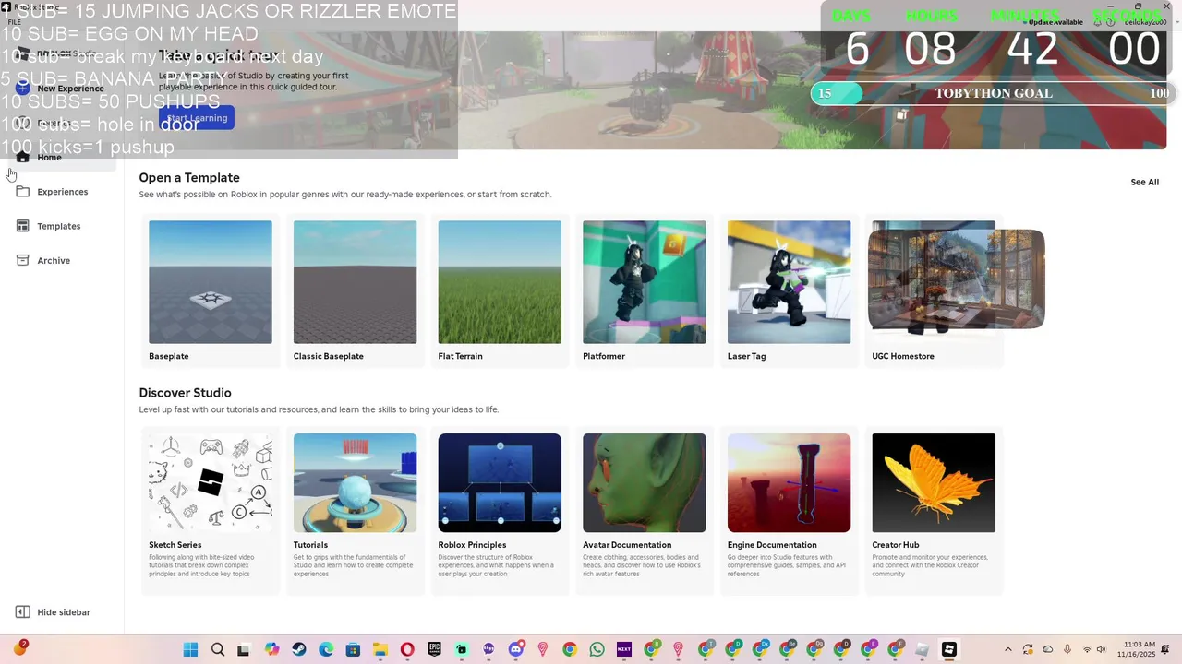Open the taskbar widgets icon with badge
Viewport: 1182px width, 664px height.
(19, 648)
